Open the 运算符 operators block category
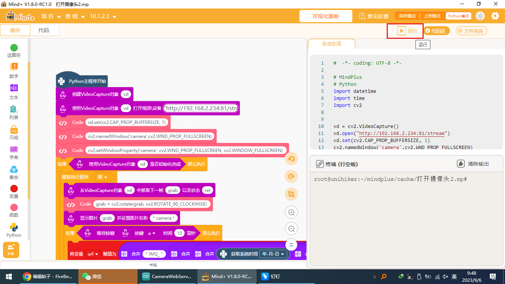This screenshot has width=505, height=284. tap(14, 51)
